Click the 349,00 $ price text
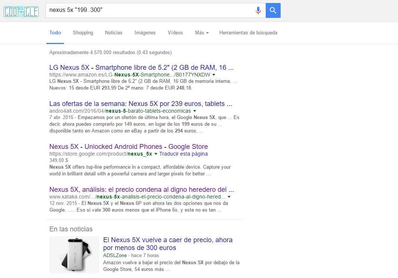The image size is (398, 278). [x=59, y=160]
